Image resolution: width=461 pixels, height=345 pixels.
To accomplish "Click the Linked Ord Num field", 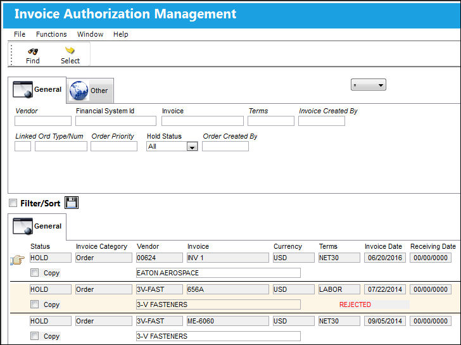I will pyautogui.click(x=61, y=146).
